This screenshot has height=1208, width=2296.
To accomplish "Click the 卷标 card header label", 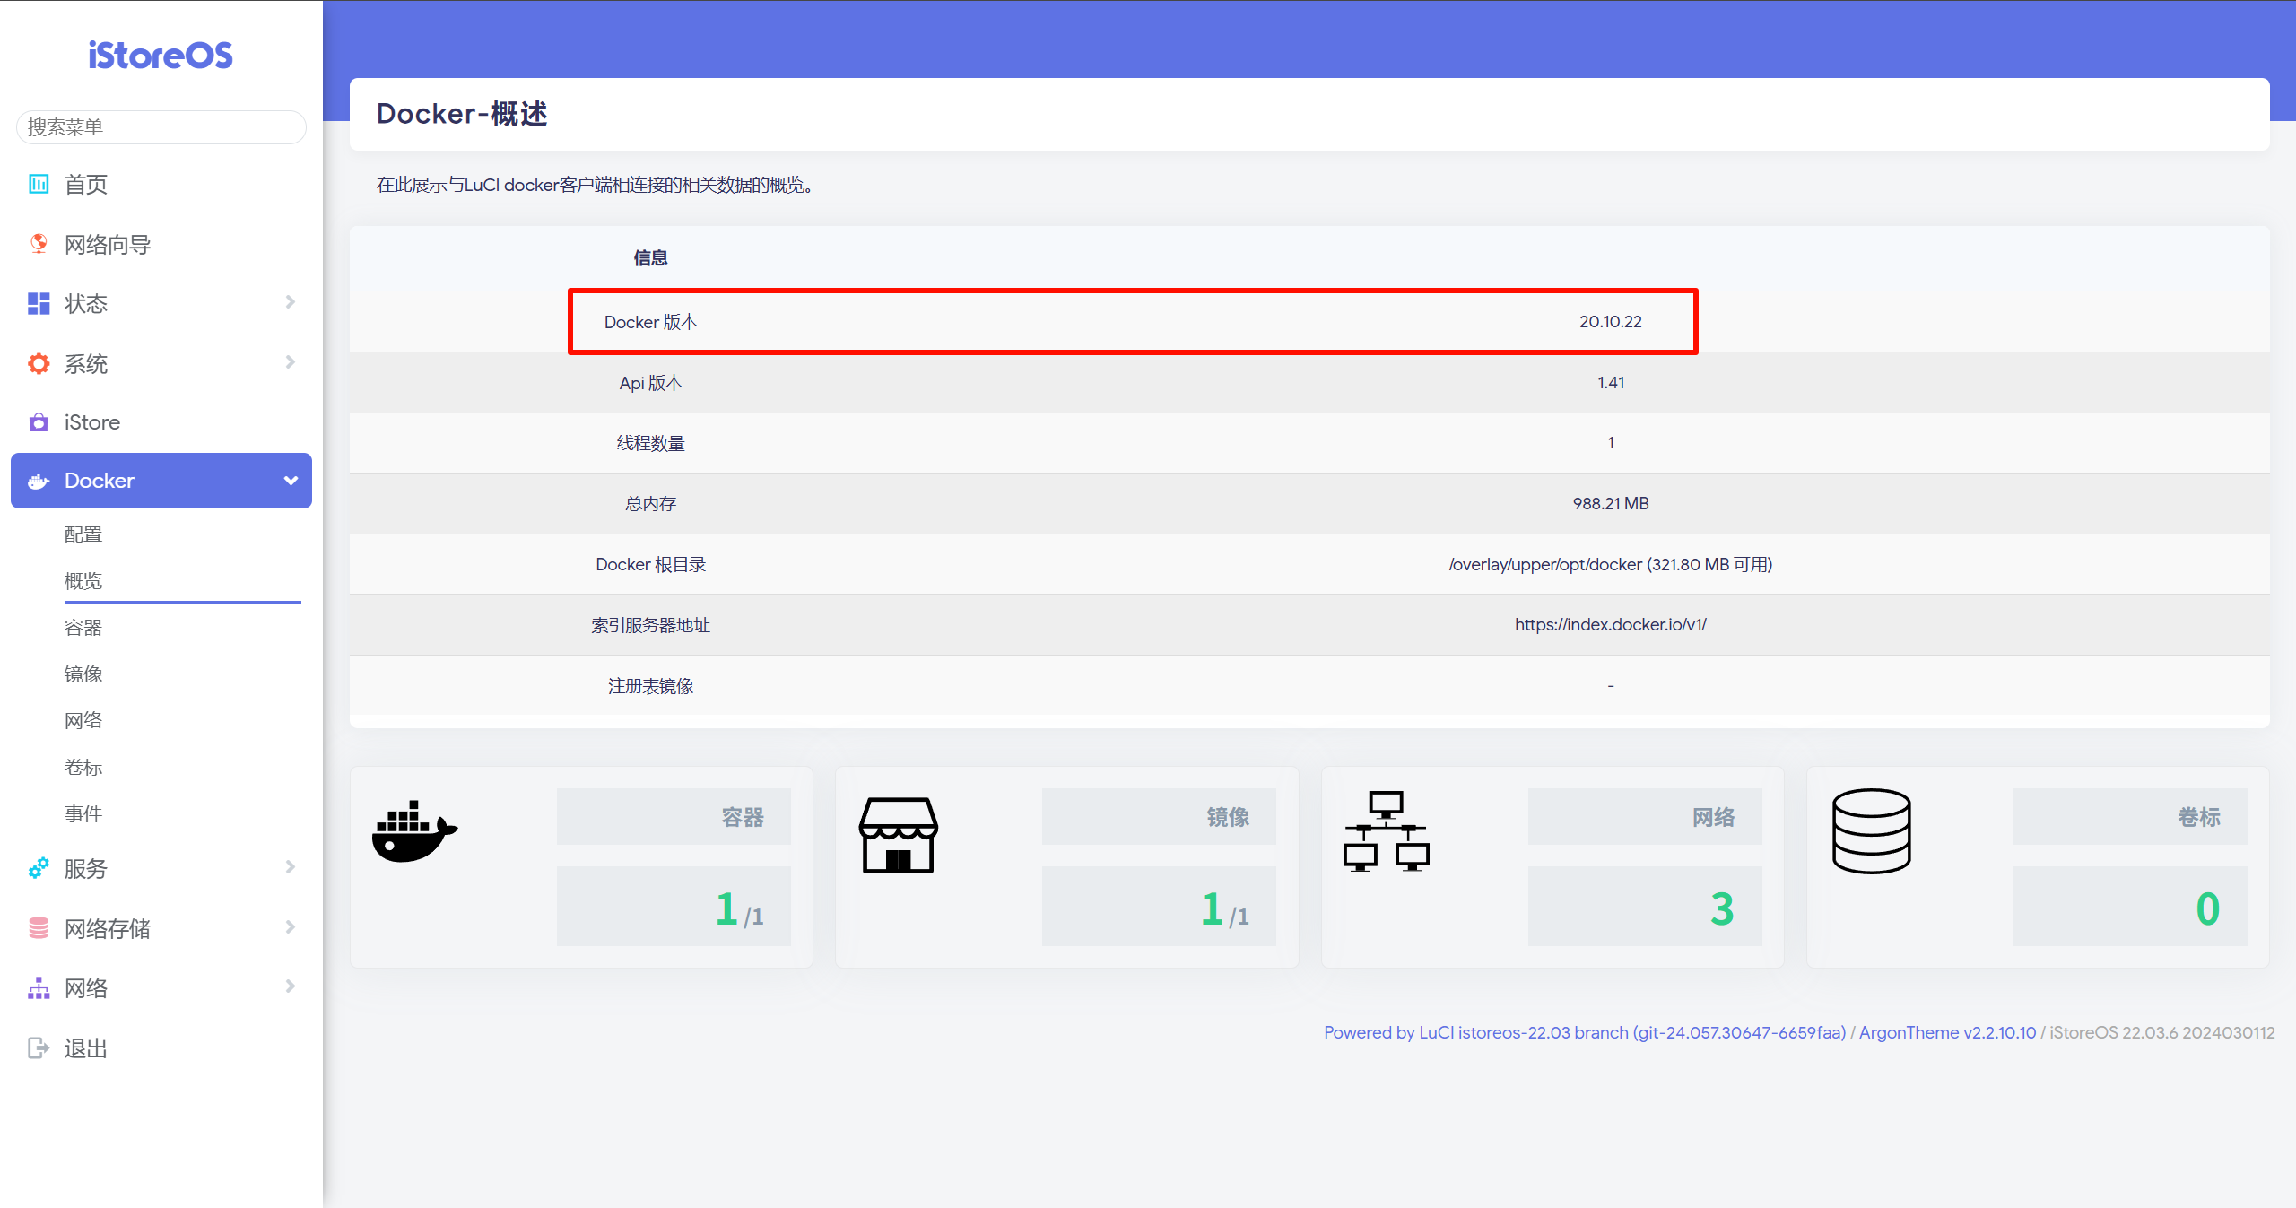I will 2199,817.
